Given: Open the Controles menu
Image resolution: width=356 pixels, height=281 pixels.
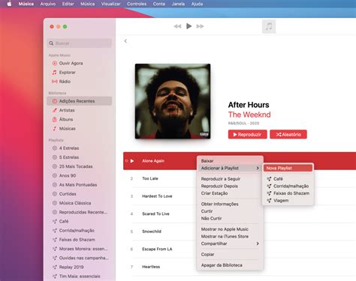Looking at the screenshot, I should [x=137, y=4].
